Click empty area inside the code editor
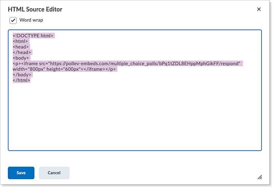 134,118
